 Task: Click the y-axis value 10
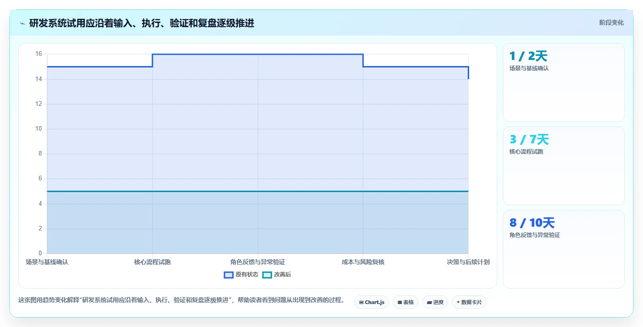coord(38,129)
